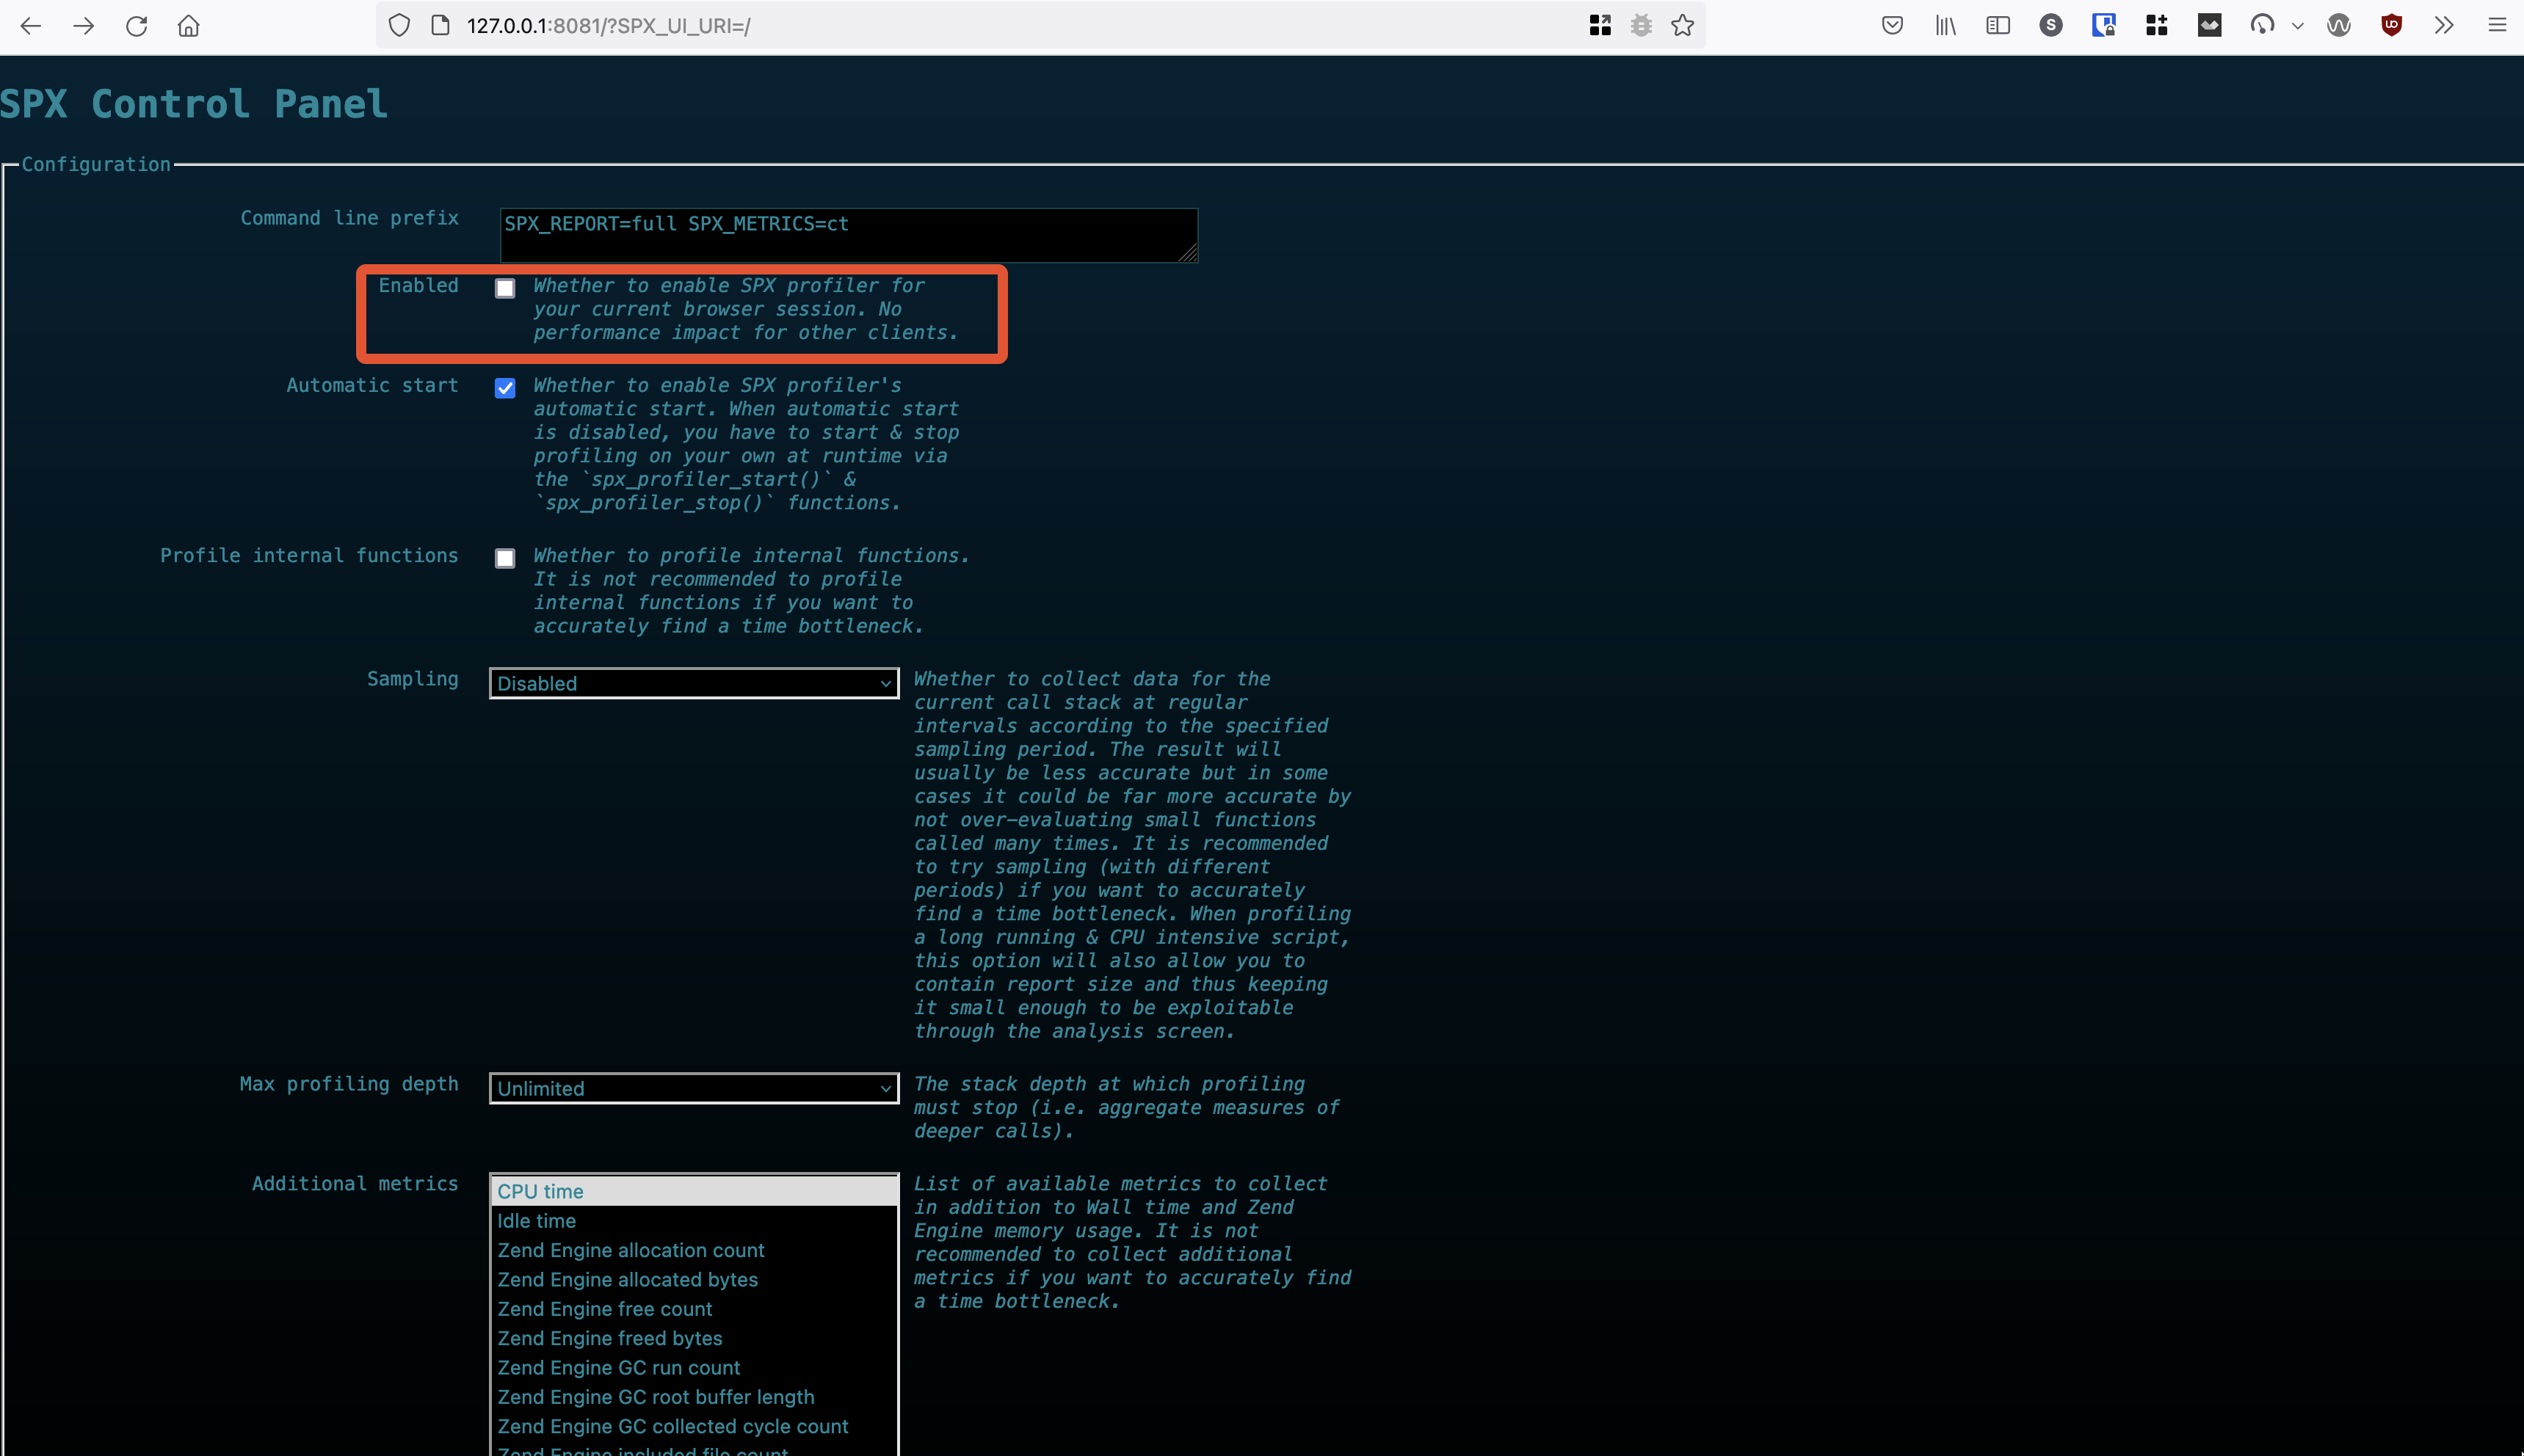This screenshot has height=1456, width=2524.
Task: Click the four-squares arrow icon in the address bar
Action: [1600, 26]
